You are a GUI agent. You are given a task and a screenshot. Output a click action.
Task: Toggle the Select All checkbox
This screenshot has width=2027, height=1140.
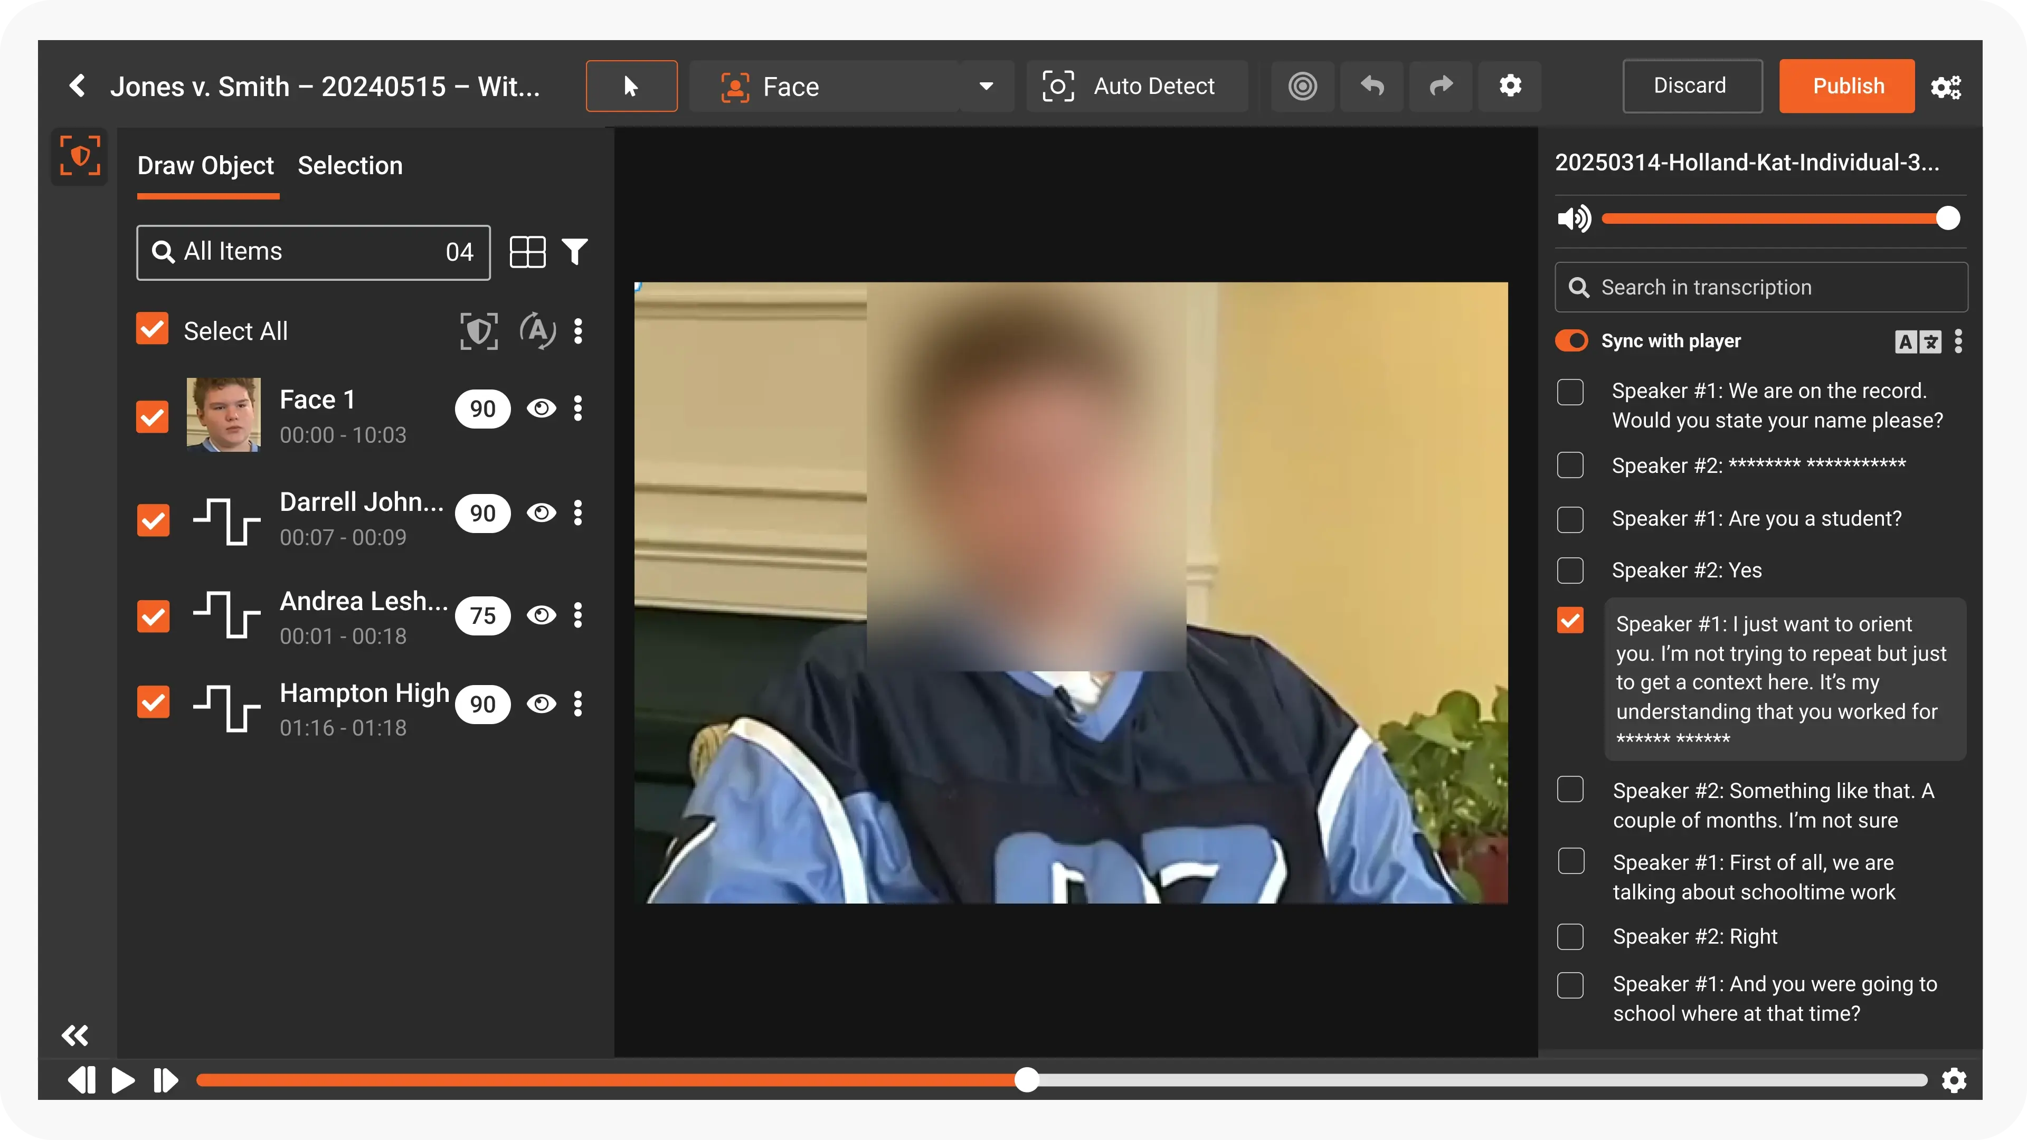152,329
